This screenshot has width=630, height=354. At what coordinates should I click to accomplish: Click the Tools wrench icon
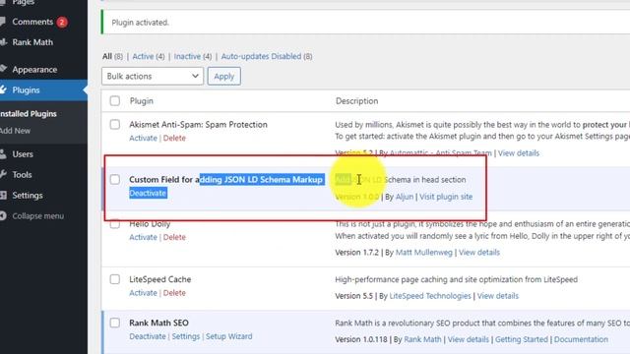coord(3,174)
